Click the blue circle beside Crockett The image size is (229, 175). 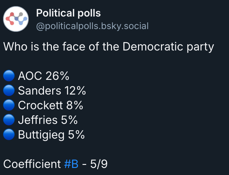click(9, 105)
